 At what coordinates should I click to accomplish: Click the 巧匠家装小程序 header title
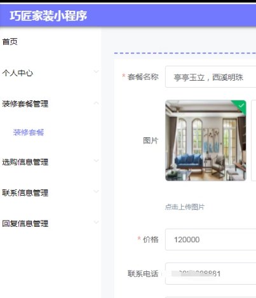[x=48, y=16]
